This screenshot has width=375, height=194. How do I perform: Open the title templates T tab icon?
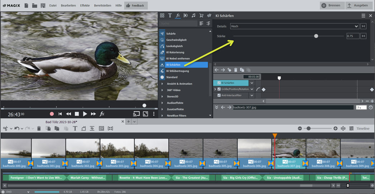click(170, 15)
